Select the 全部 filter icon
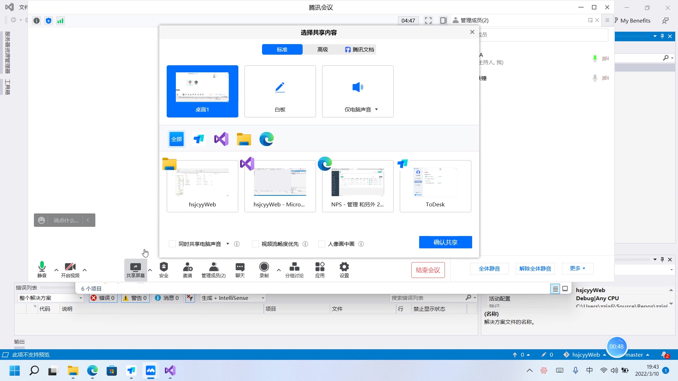The image size is (678, 381). click(177, 139)
